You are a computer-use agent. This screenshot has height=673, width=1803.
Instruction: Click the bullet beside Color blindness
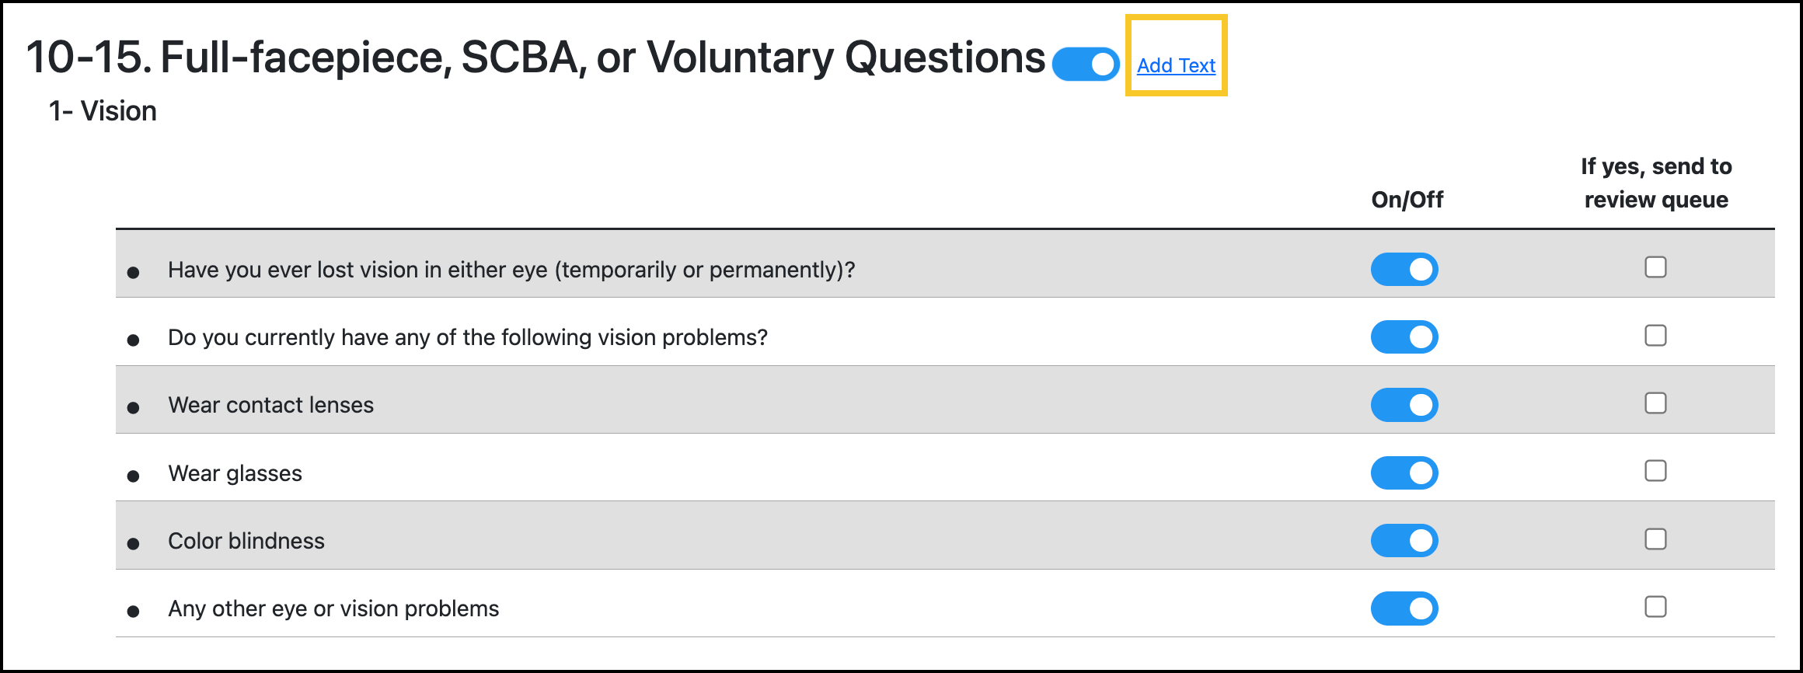click(134, 541)
